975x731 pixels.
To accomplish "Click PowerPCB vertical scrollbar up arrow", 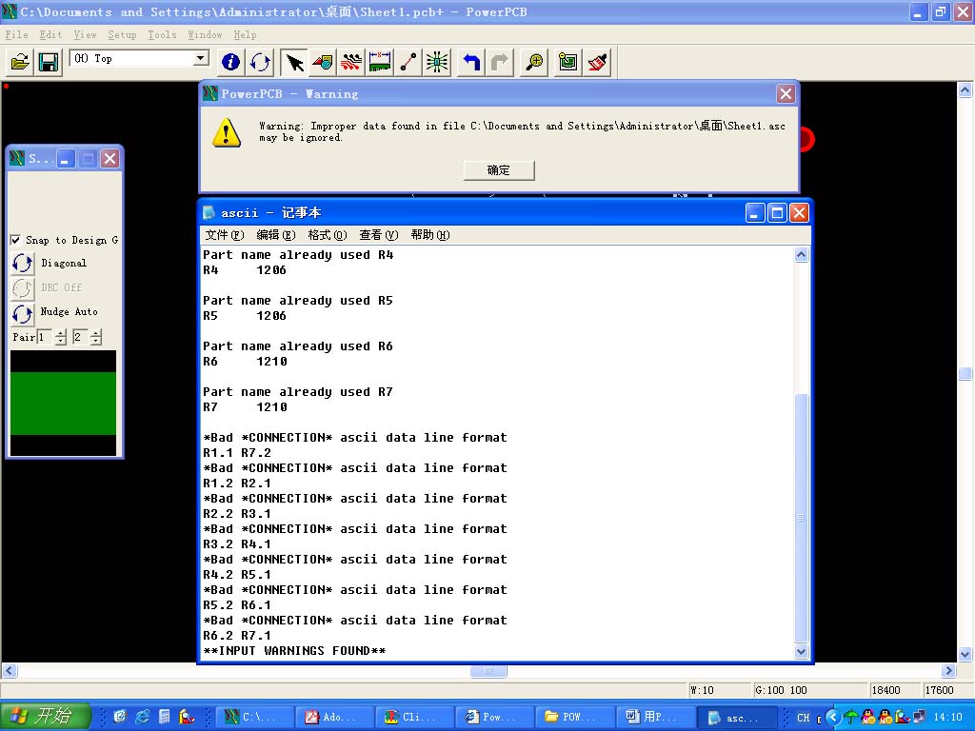I will 965,90.
